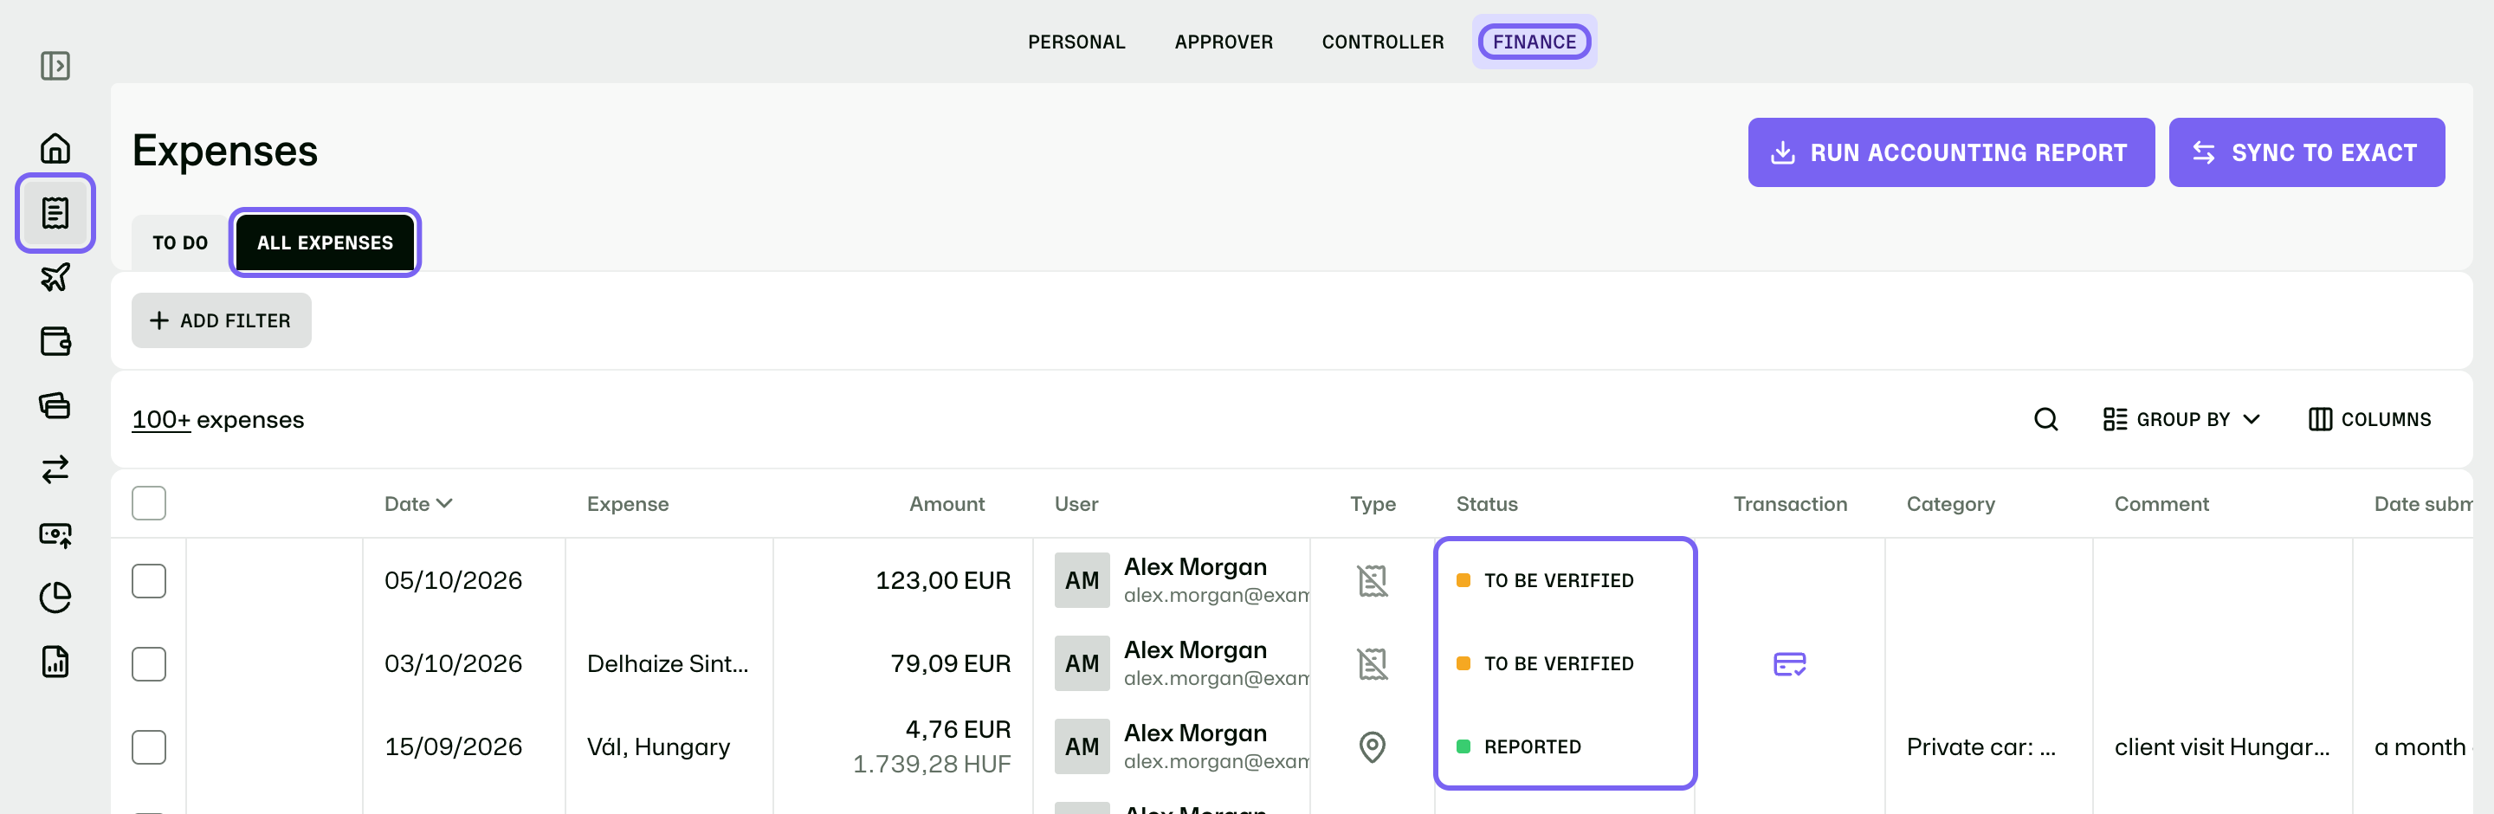Click the Status column header

click(x=1486, y=503)
